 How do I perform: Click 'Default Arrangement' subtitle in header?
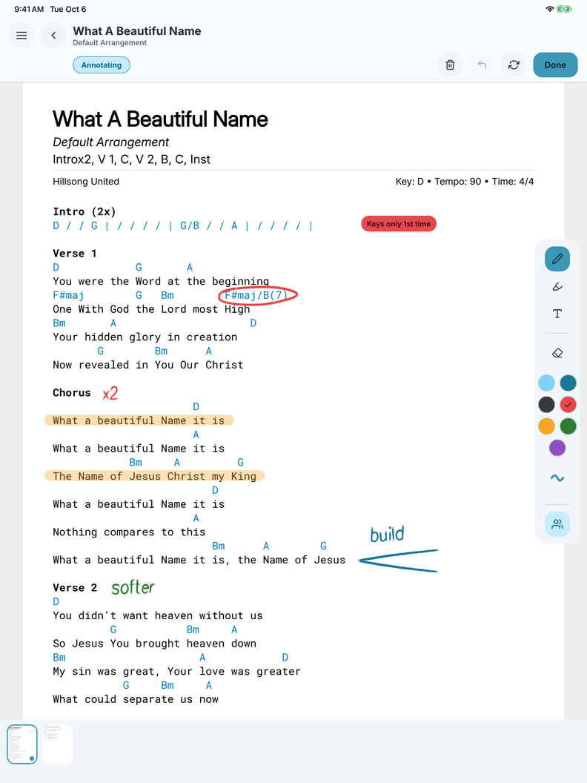(x=110, y=43)
